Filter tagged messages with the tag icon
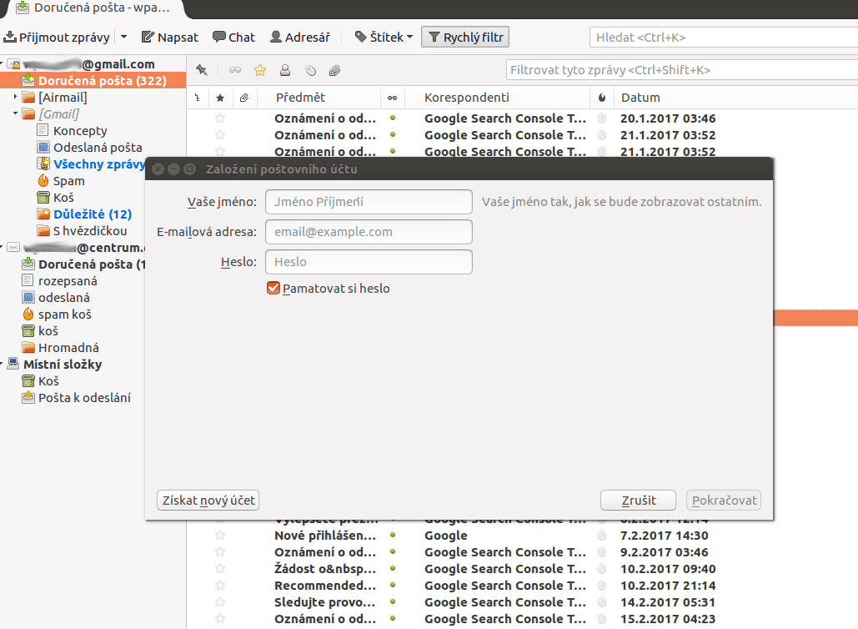Screen dimensions: 858x629 point(310,70)
